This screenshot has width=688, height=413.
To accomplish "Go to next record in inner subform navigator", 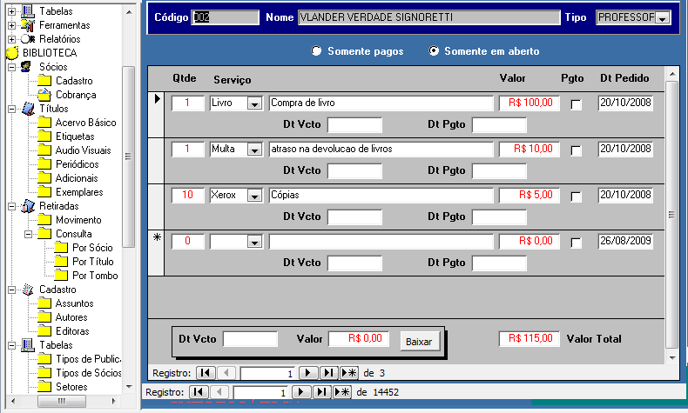I will click(308, 373).
